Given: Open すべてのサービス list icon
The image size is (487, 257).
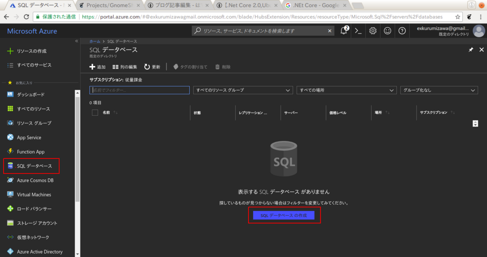Looking at the screenshot, I should pos(10,65).
